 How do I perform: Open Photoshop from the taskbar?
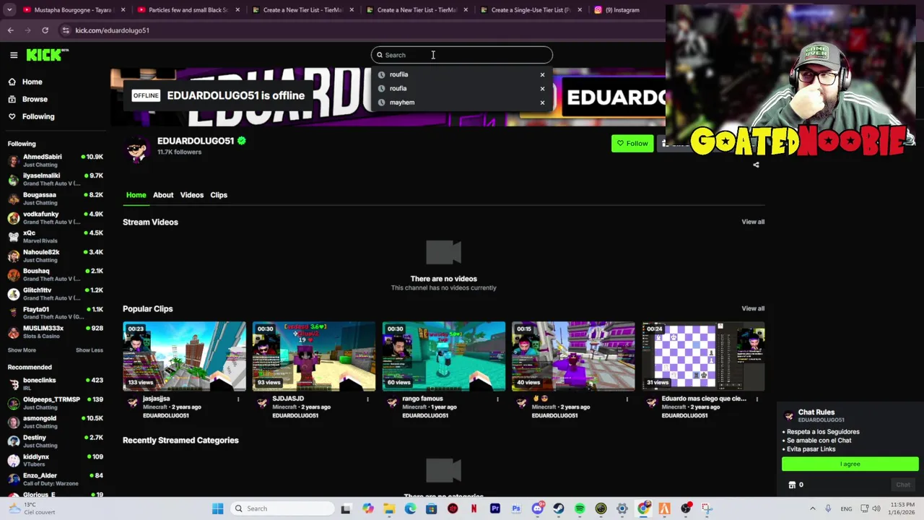tap(516, 508)
